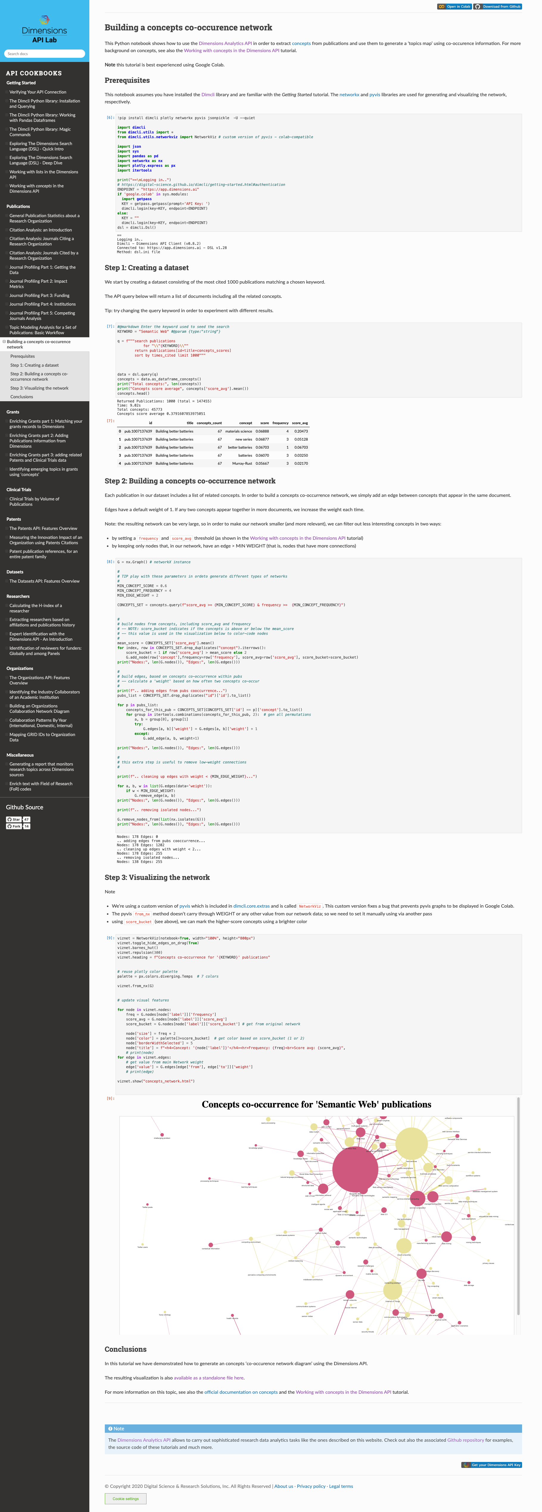Viewport: 542px width, 1512px height.
Task: Follow the 'networkx' library link
Action: coord(349,94)
